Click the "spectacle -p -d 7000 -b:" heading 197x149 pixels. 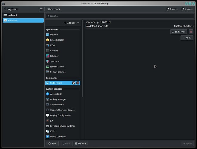(98, 22)
